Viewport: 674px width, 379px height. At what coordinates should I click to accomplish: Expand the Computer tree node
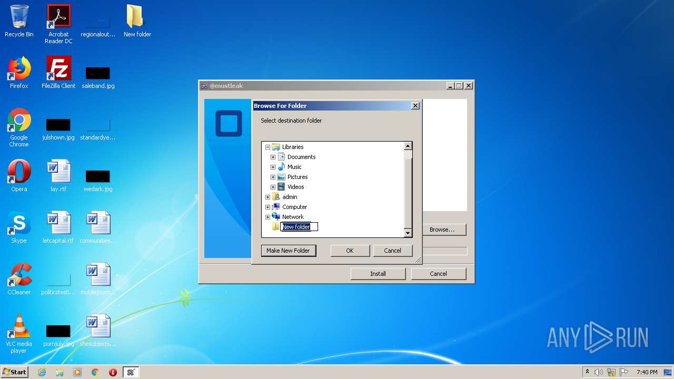tap(267, 207)
